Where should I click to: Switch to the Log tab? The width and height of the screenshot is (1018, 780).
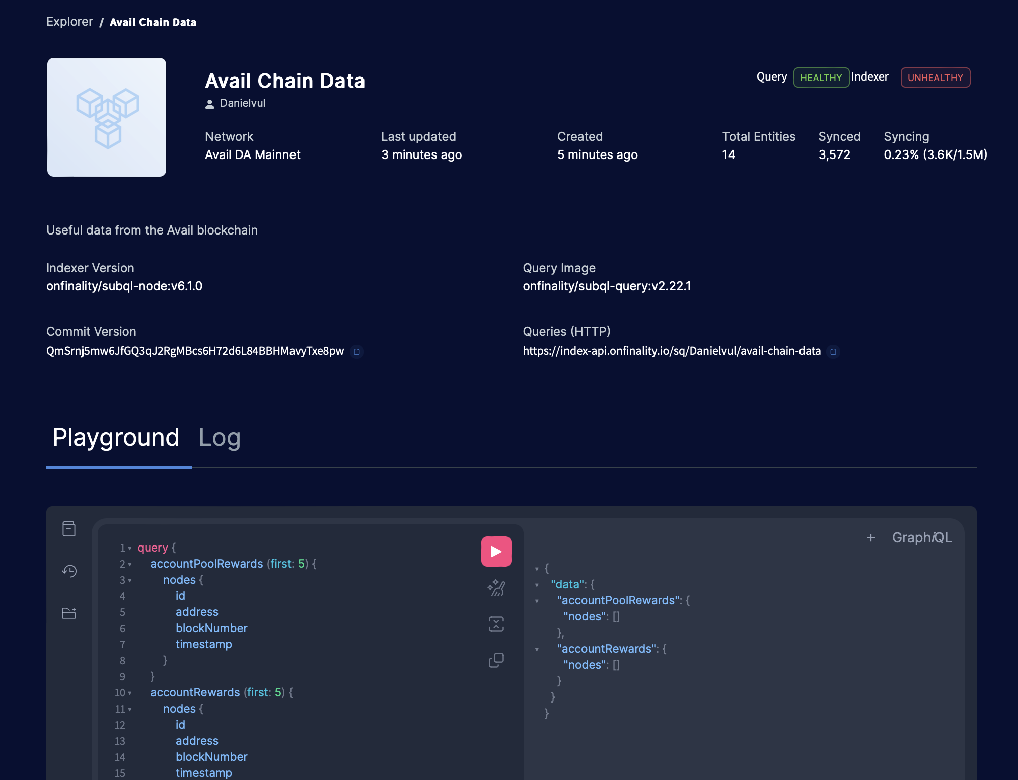(220, 438)
